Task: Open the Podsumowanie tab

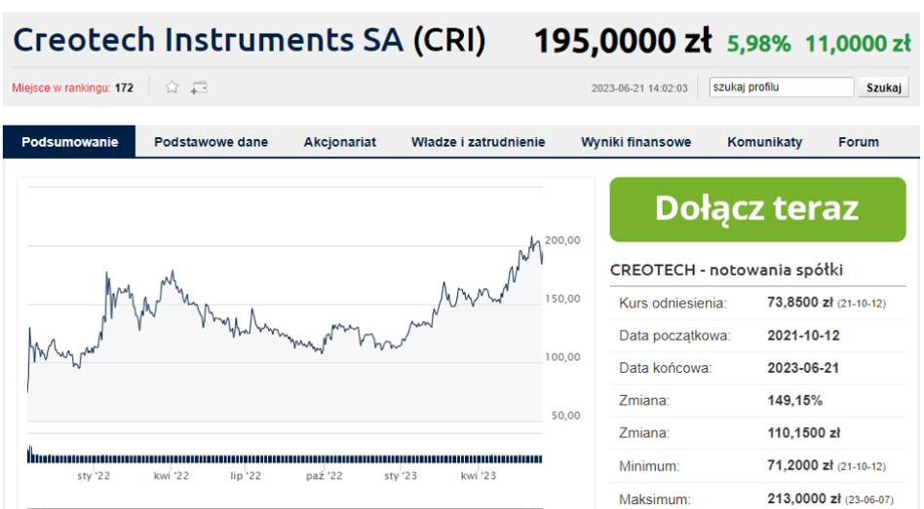Action: click(x=69, y=142)
